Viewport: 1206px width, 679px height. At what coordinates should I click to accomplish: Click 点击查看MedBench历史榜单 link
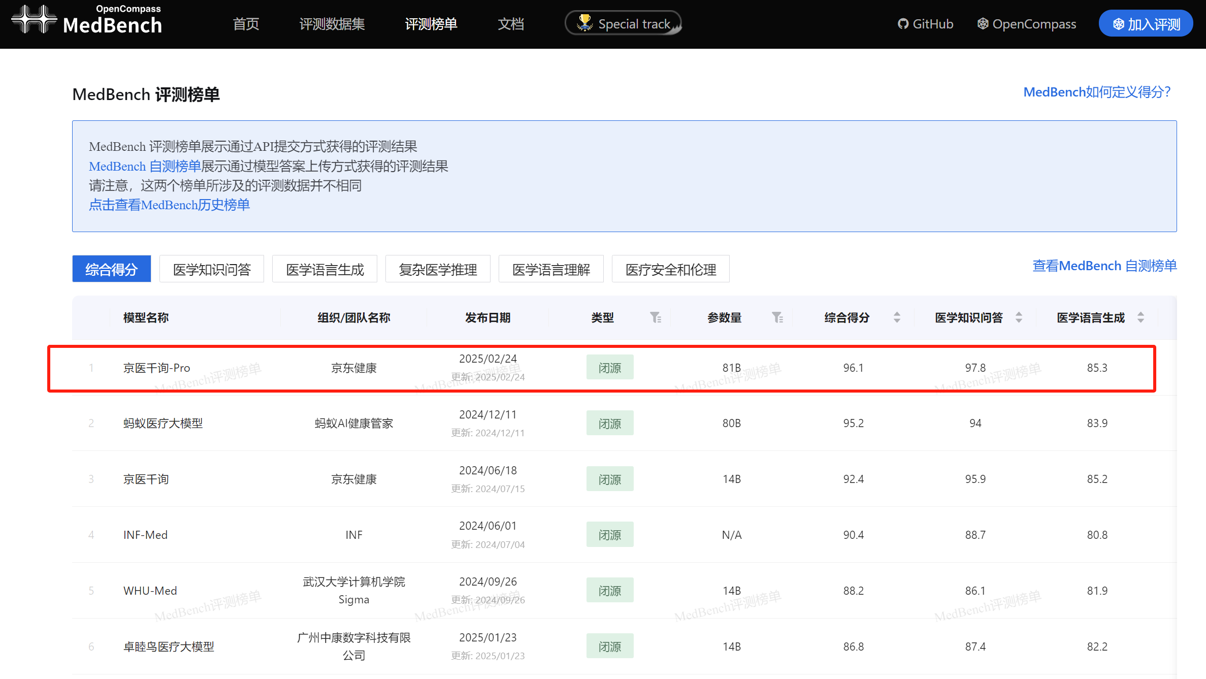pyautogui.click(x=169, y=205)
